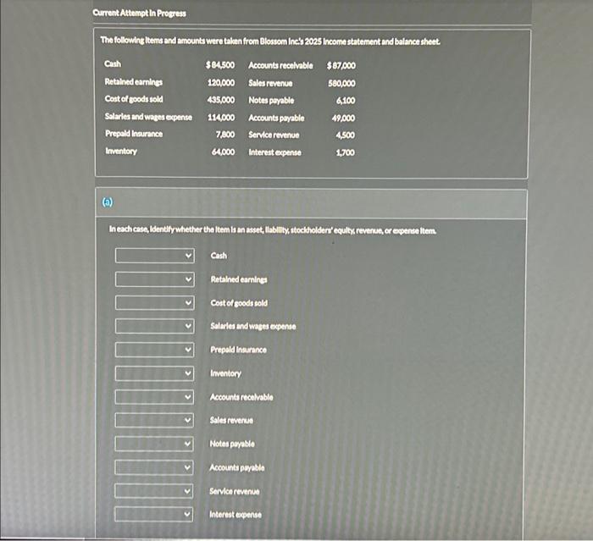Open the dropdown next to Cost of goods sold
Image resolution: width=593 pixels, height=541 pixels.
pyautogui.click(x=155, y=303)
